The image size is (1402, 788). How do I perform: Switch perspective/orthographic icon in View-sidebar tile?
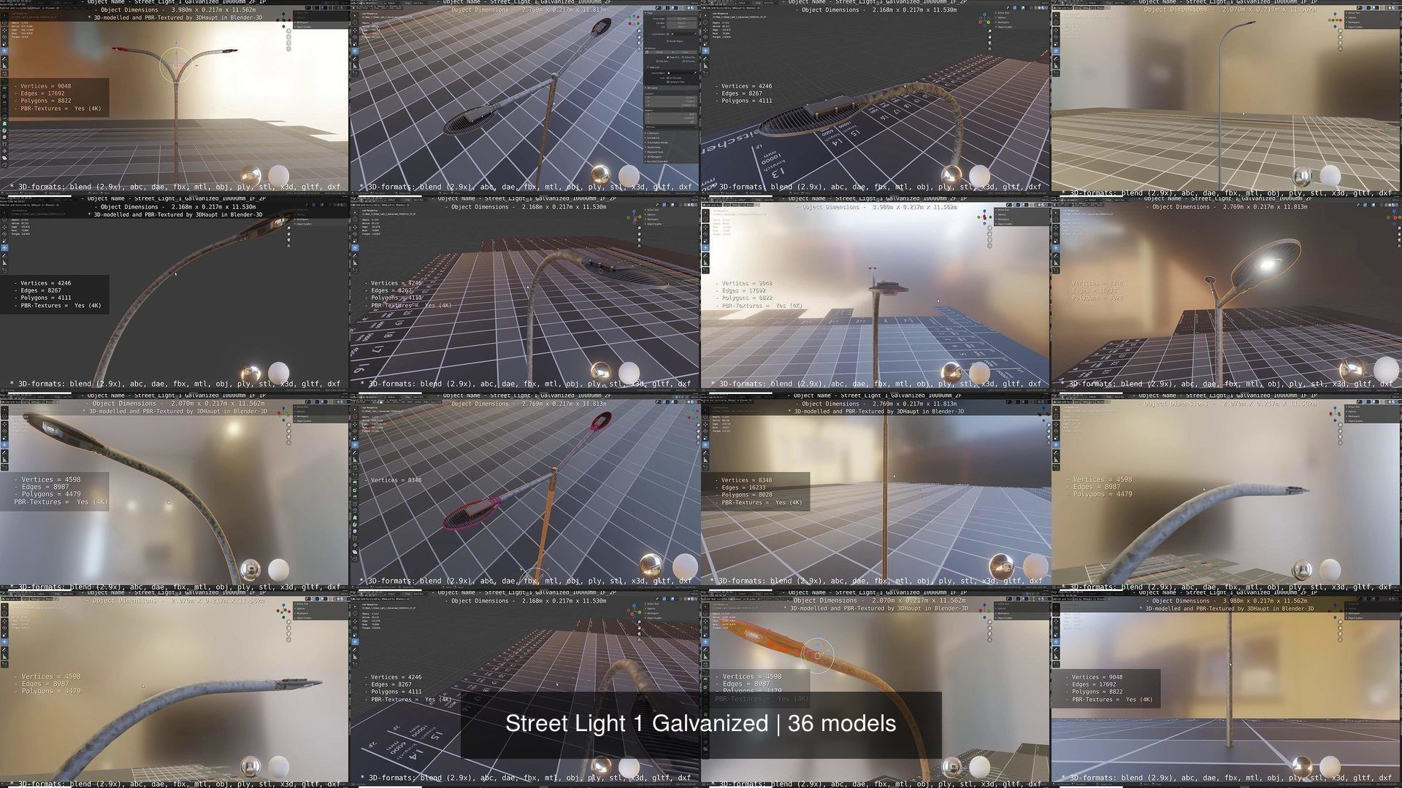[639, 49]
